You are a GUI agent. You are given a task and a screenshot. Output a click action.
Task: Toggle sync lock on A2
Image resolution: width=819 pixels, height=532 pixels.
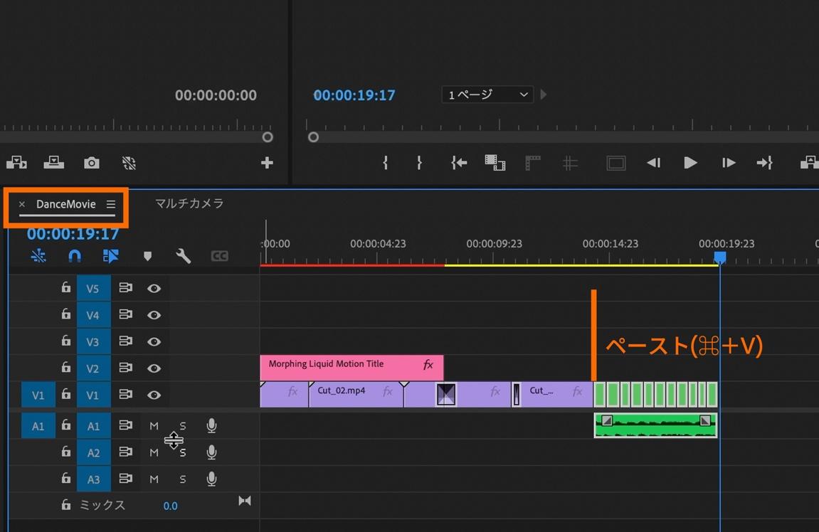[125, 452]
